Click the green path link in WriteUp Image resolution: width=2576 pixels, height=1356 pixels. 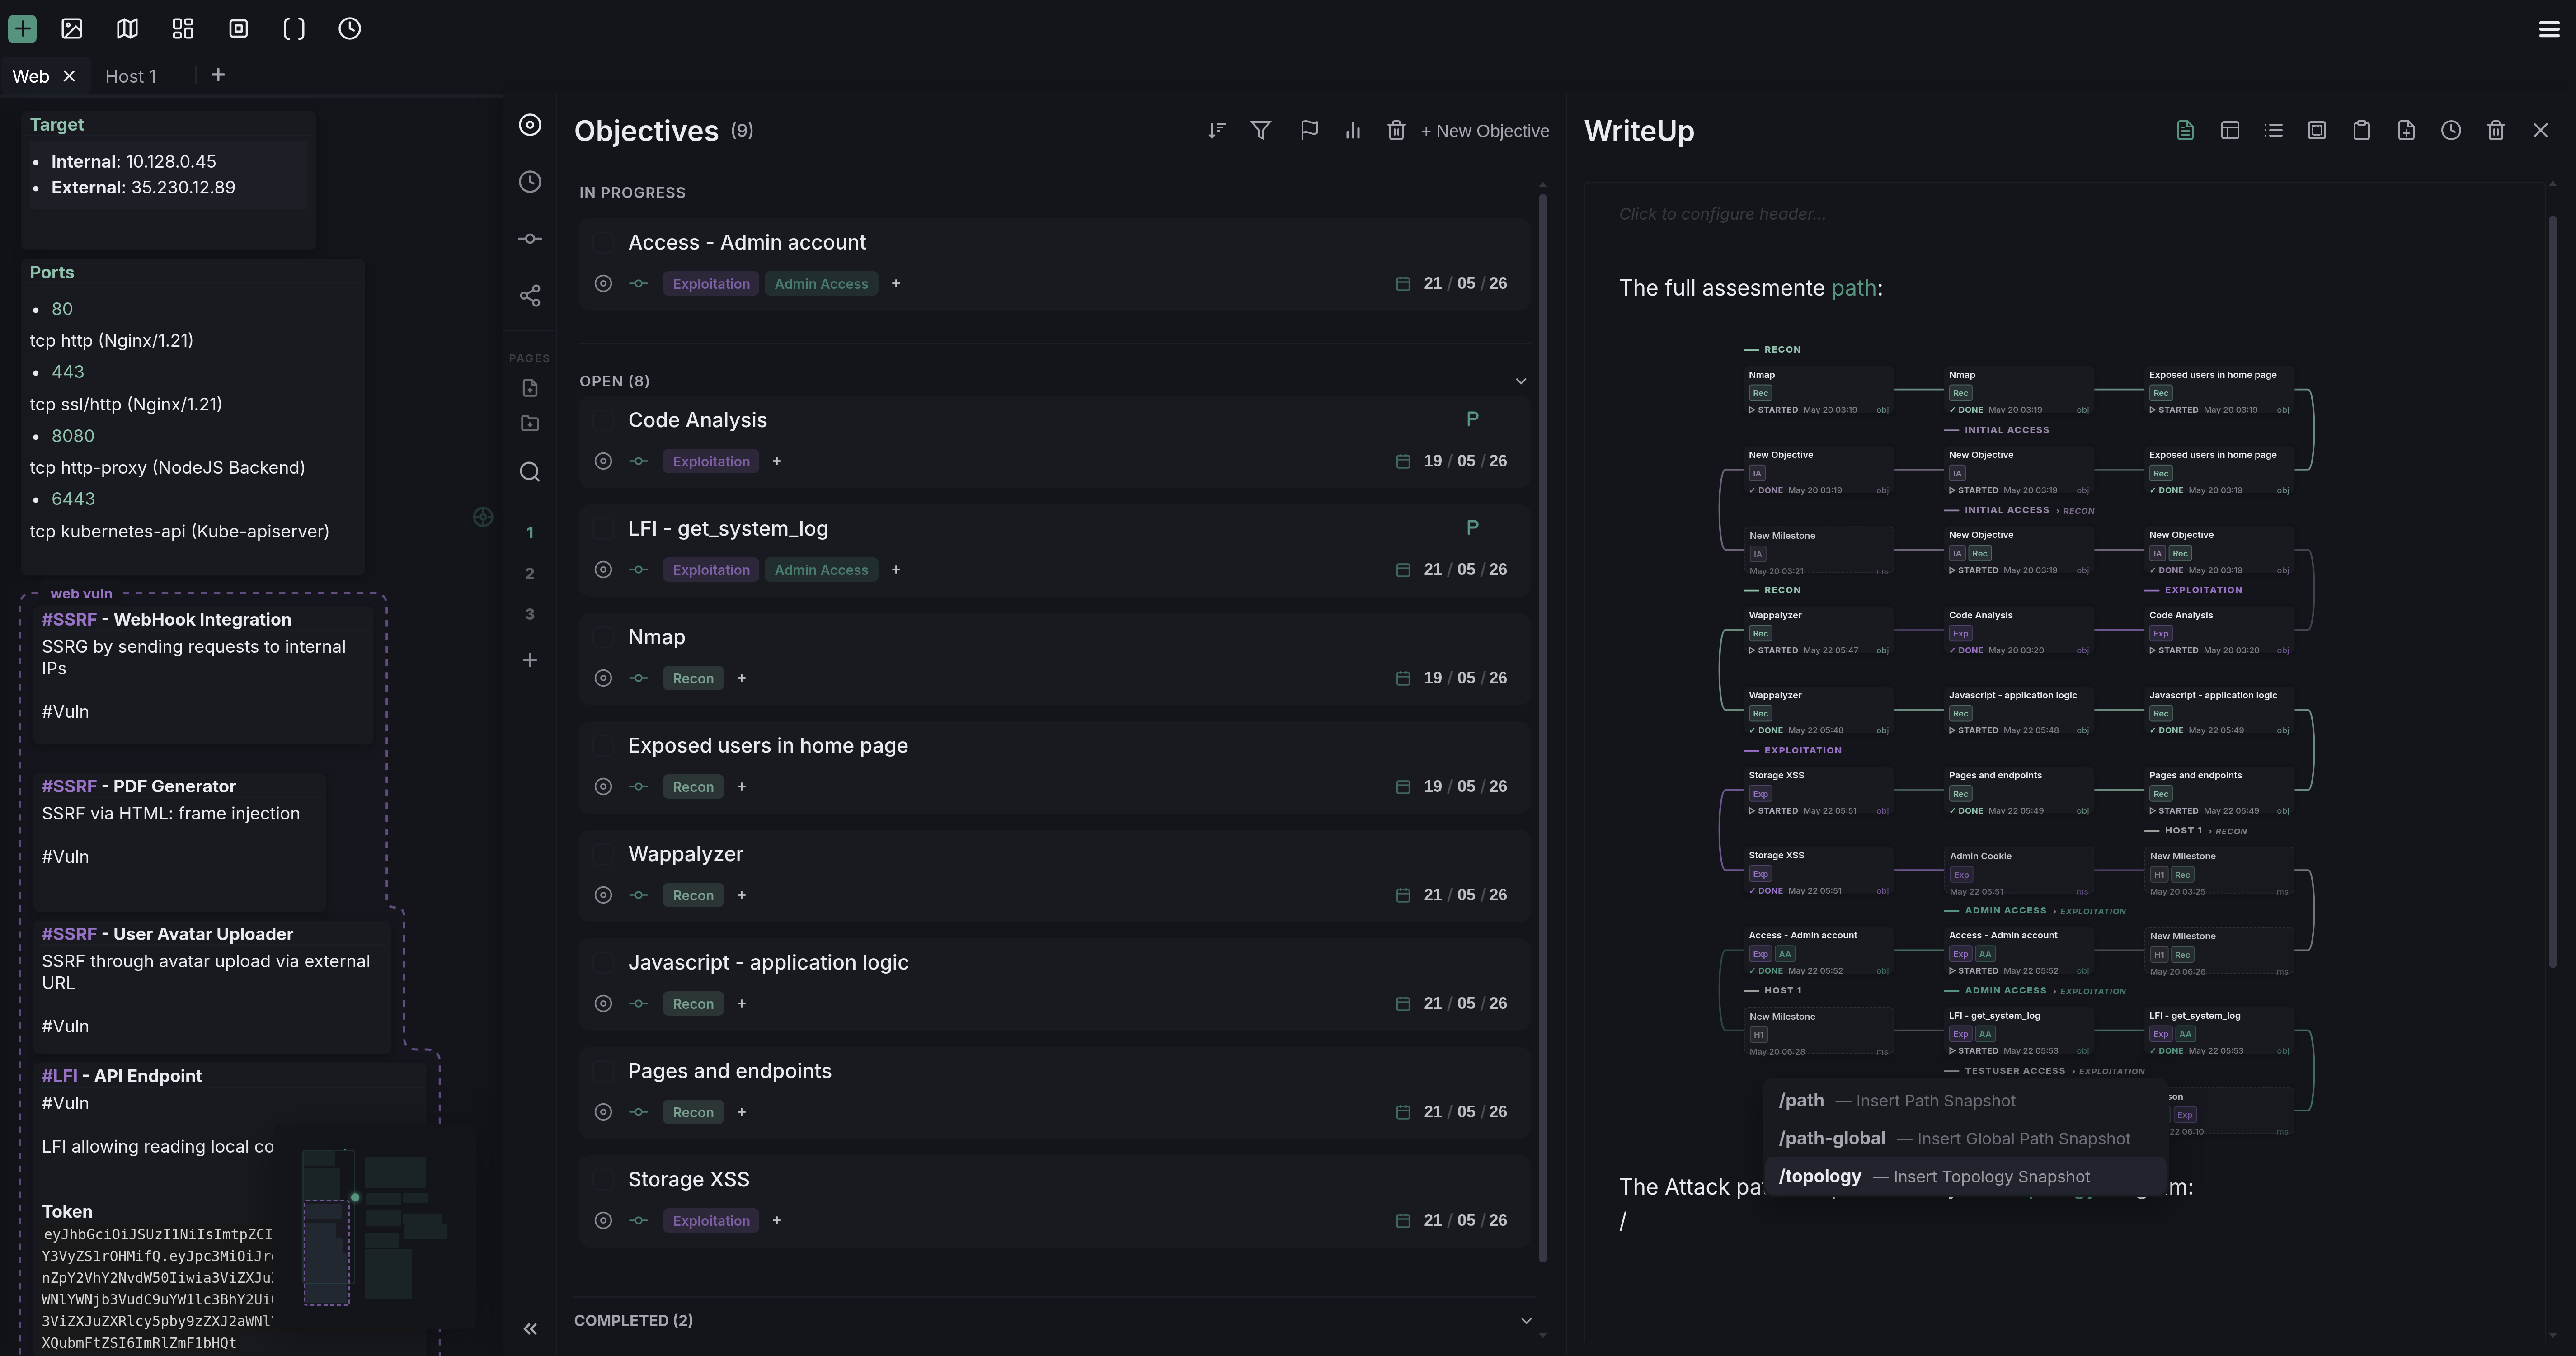click(x=1853, y=288)
